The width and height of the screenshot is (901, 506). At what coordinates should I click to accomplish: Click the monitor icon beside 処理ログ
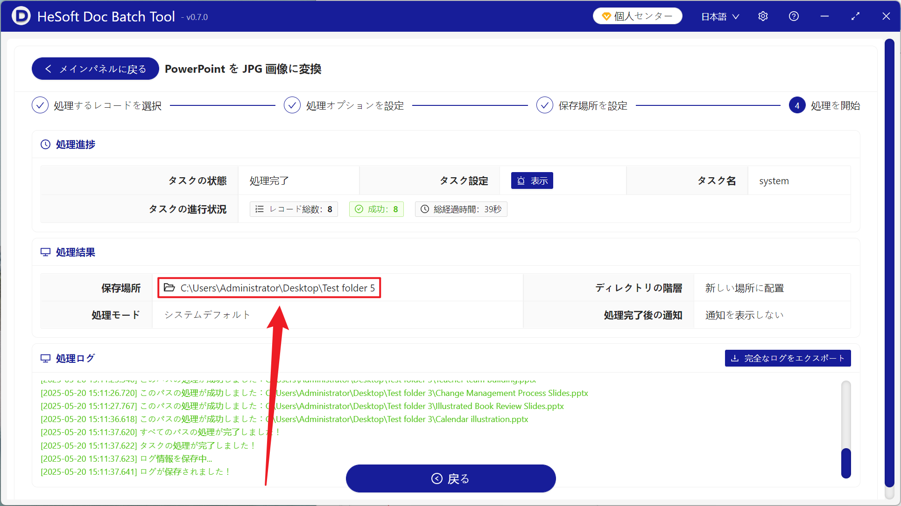pos(45,358)
